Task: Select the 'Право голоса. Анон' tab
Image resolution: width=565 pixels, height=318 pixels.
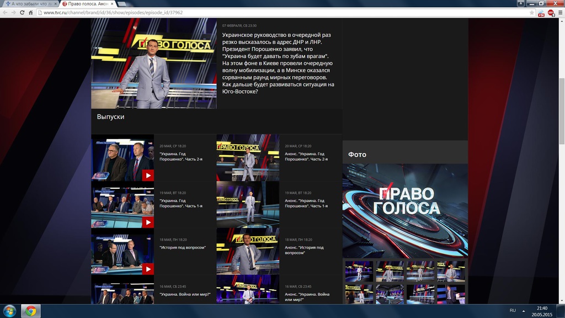Action: [x=88, y=4]
